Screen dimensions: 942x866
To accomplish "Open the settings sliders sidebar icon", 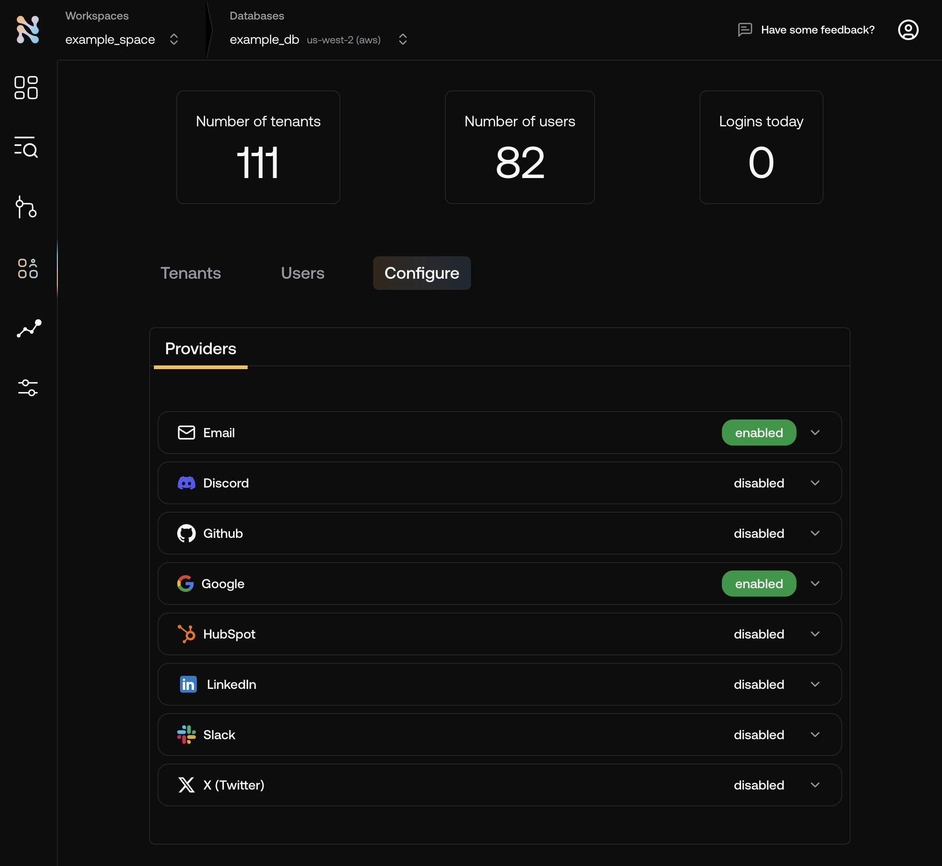I will tap(28, 387).
